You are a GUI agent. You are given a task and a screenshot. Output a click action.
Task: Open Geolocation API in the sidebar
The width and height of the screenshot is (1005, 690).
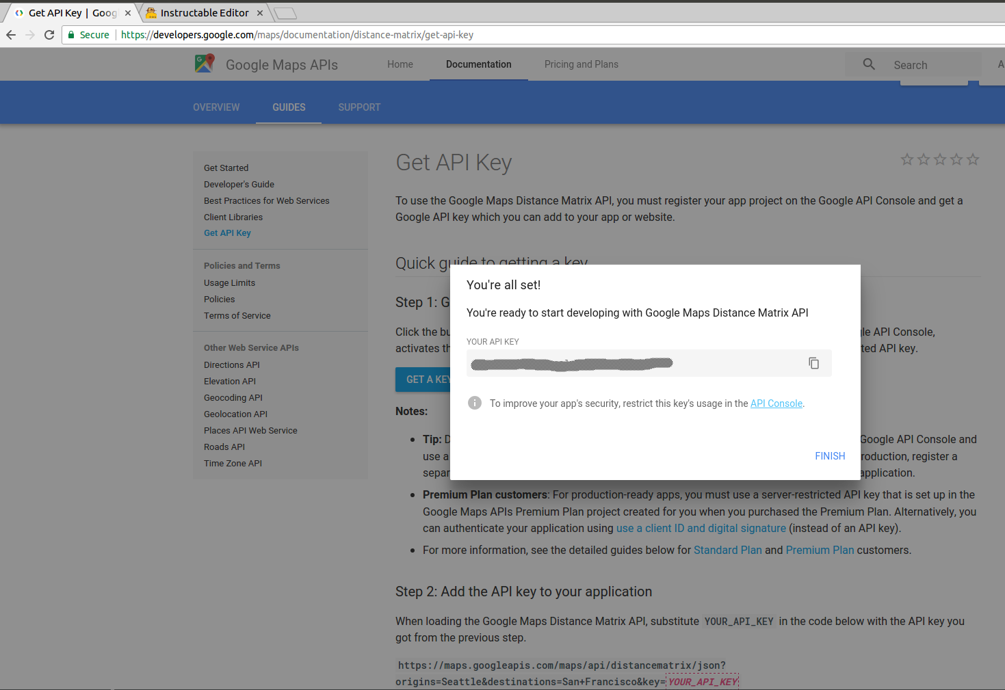[235, 414]
